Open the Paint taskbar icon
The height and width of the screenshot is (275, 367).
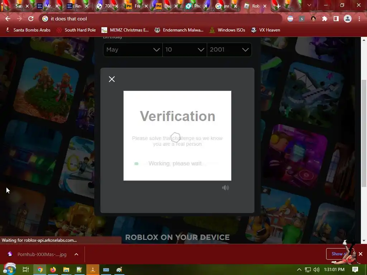119,270
